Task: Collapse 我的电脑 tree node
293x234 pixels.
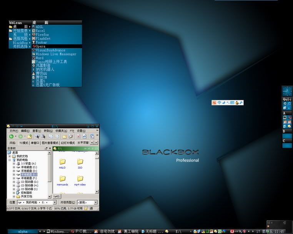Action: pos(10,160)
